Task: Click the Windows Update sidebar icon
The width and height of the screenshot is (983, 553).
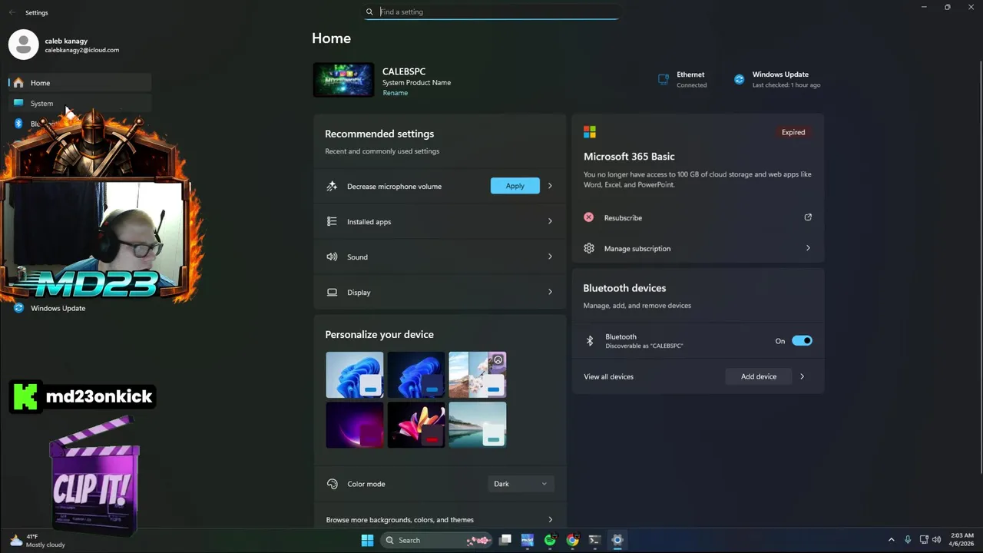Action: [18, 308]
